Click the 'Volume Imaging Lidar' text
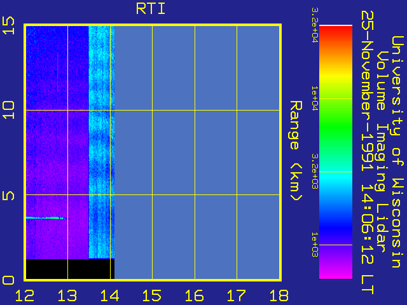The height and width of the screenshot is (305, 407). coord(382,151)
